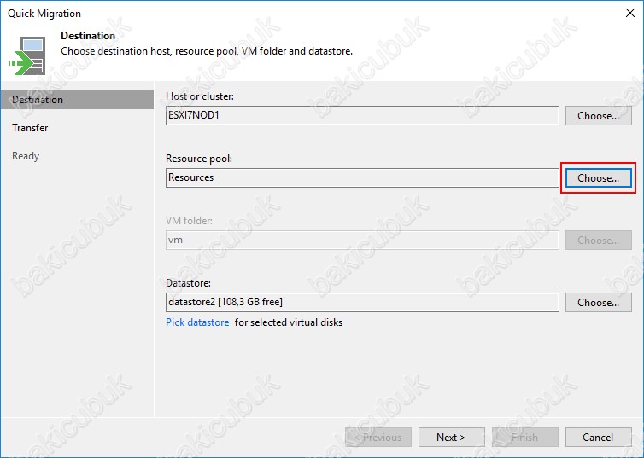The image size is (644, 458).
Task: Select the Destination step in sidebar
Action: tap(77, 100)
